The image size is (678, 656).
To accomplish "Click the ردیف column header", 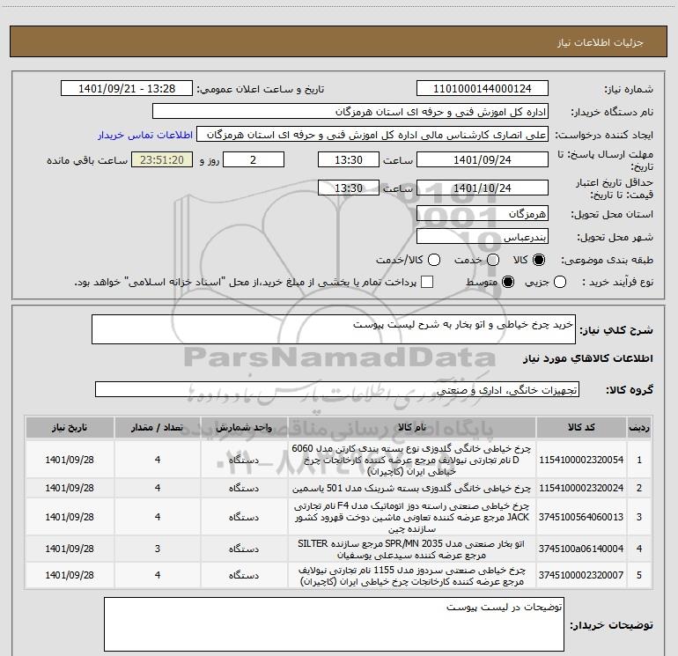I will (x=639, y=427).
